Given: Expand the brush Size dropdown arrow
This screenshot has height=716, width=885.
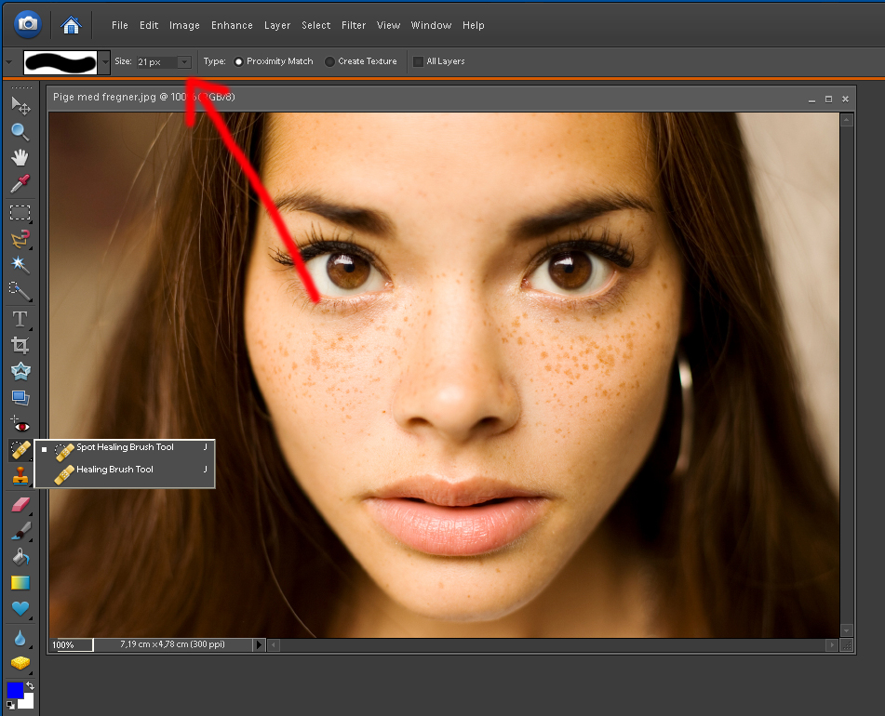Looking at the screenshot, I should 184,62.
